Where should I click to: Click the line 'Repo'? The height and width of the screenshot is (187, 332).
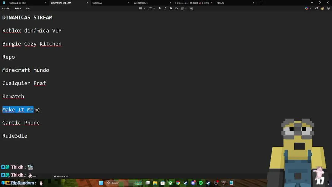9,57
